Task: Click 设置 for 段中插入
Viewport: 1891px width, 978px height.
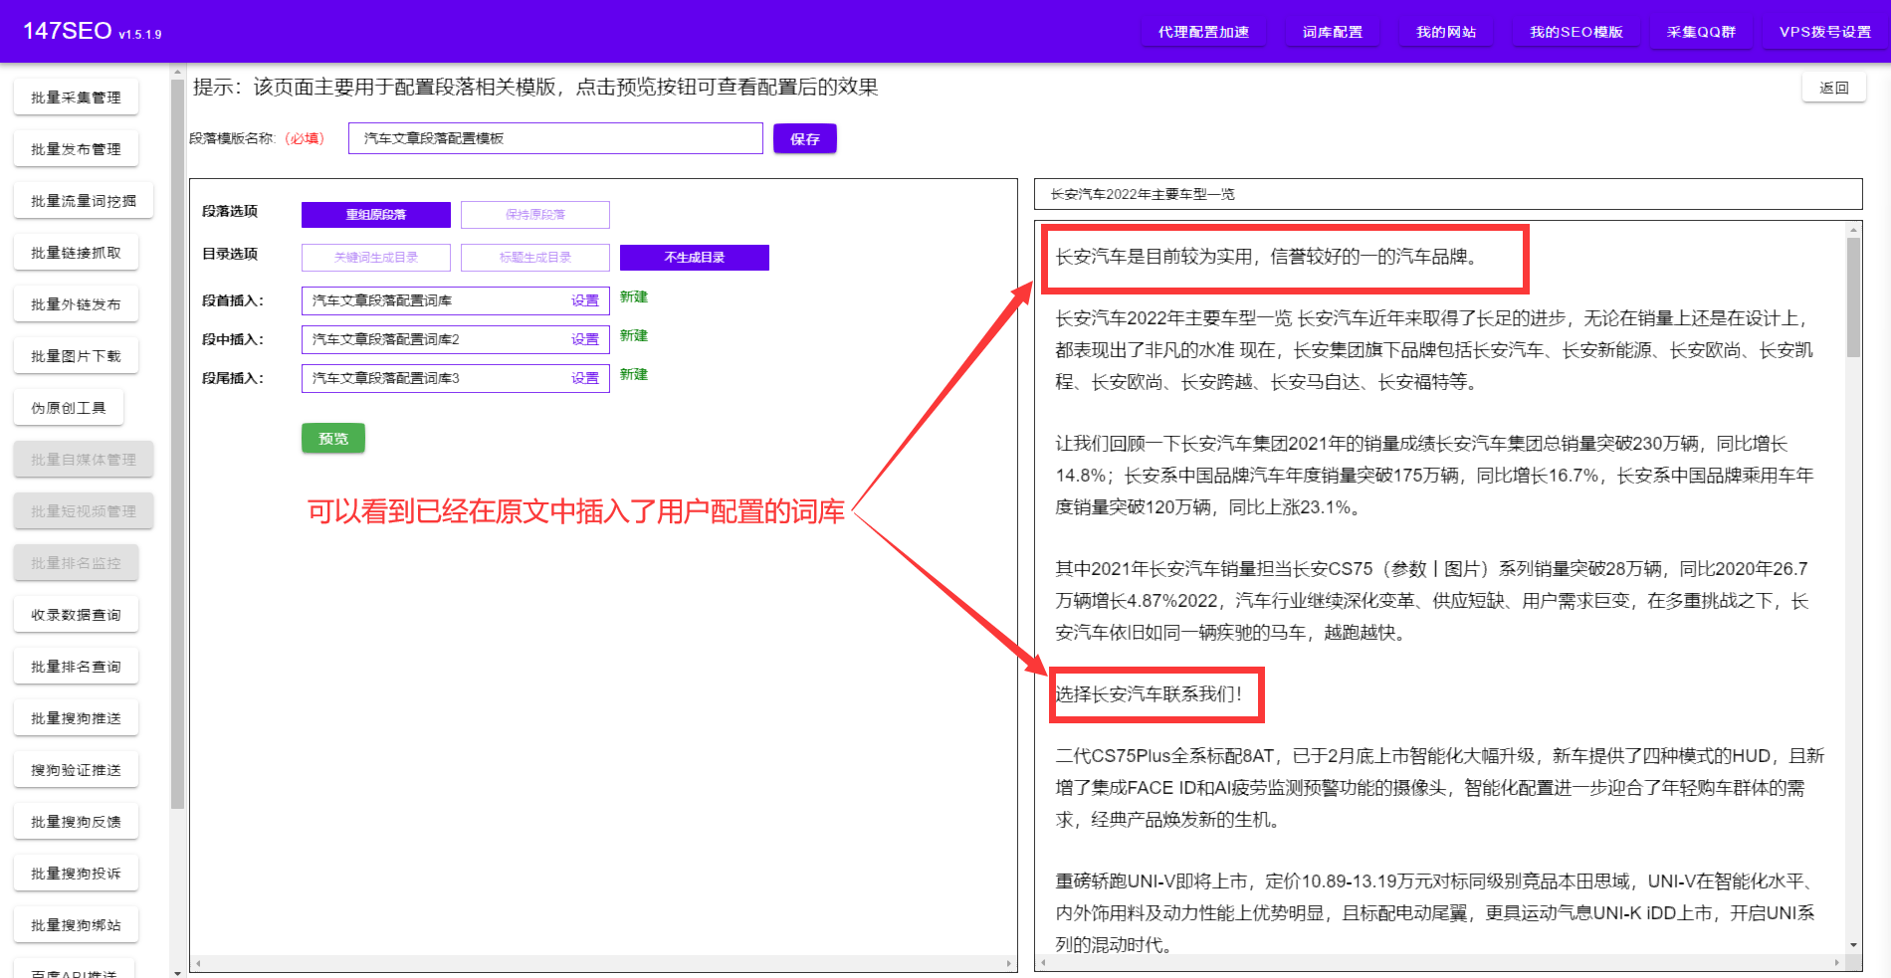Action: click(585, 339)
